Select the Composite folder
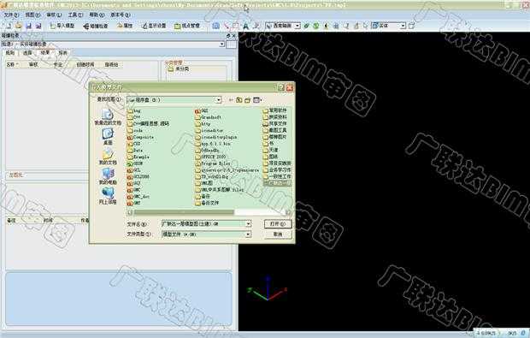The width and height of the screenshot is (530, 338). click(140, 137)
